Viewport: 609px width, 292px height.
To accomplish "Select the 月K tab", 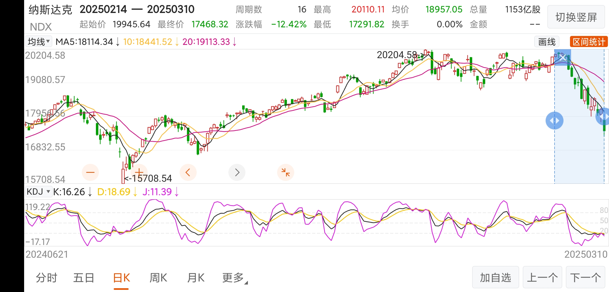I will point(196,278).
